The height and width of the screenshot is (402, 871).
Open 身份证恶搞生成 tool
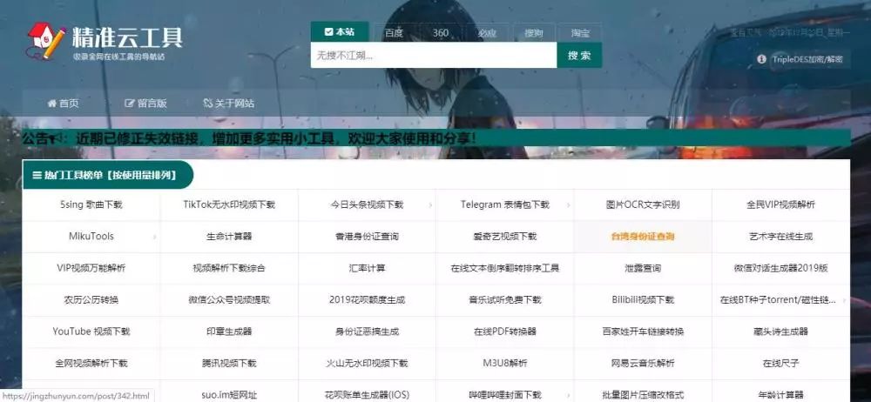(367, 332)
